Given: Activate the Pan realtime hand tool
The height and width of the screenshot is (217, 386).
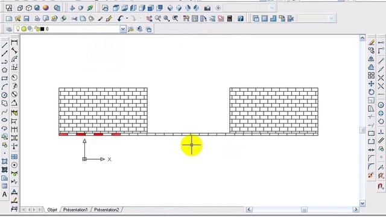Looking at the screenshot, I should click(149, 19).
